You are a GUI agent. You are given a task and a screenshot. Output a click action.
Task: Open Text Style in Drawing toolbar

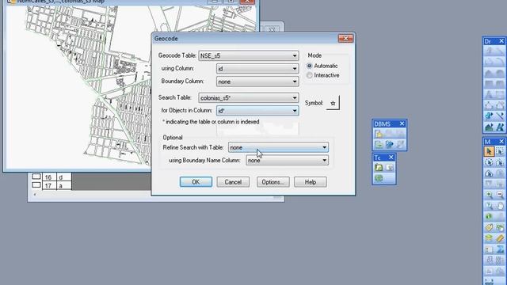[500, 127]
